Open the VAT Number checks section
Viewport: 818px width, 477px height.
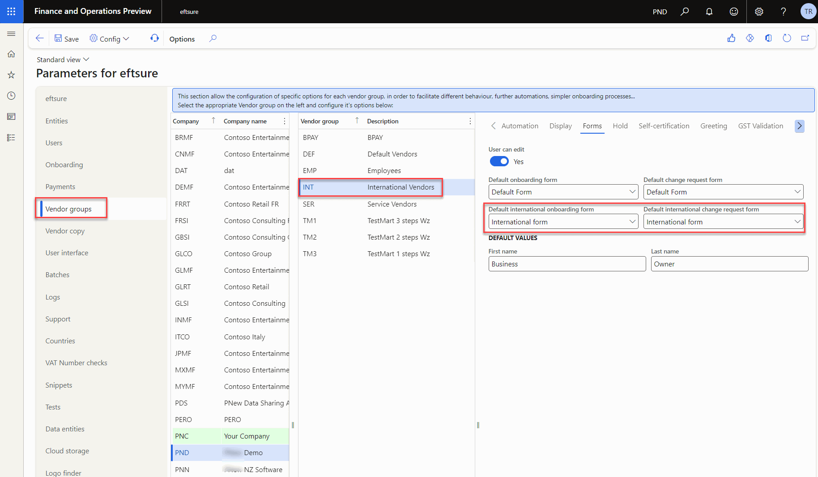tap(77, 363)
